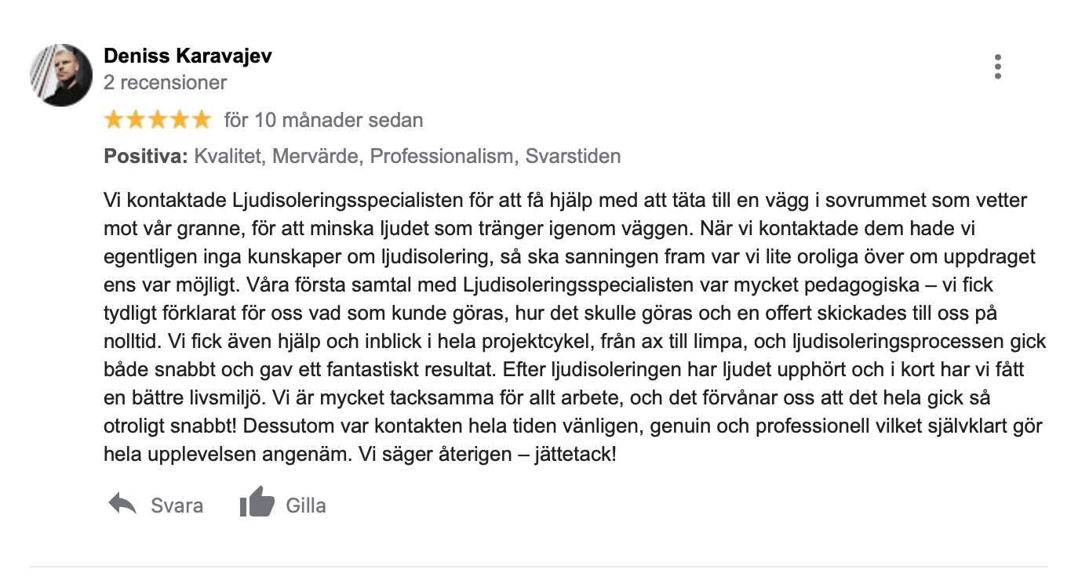The width and height of the screenshot is (1078, 580).
Task: Click the 'för 10 månader sedan' timestamp
Action: tap(324, 121)
